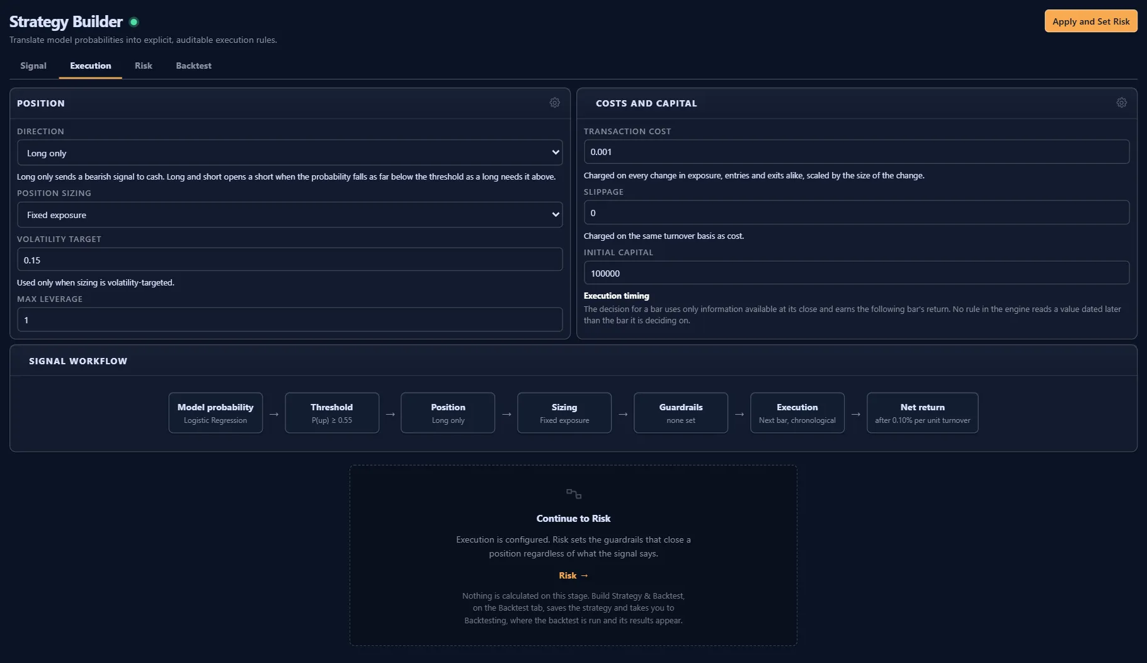Image resolution: width=1147 pixels, height=663 pixels.
Task: Click the Signal Workflow heading
Action: 78,361
